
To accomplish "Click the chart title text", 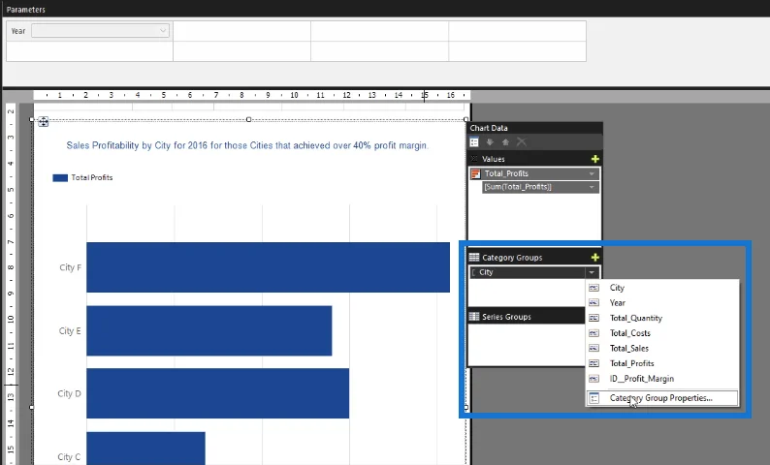I will click(x=247, y=145).
